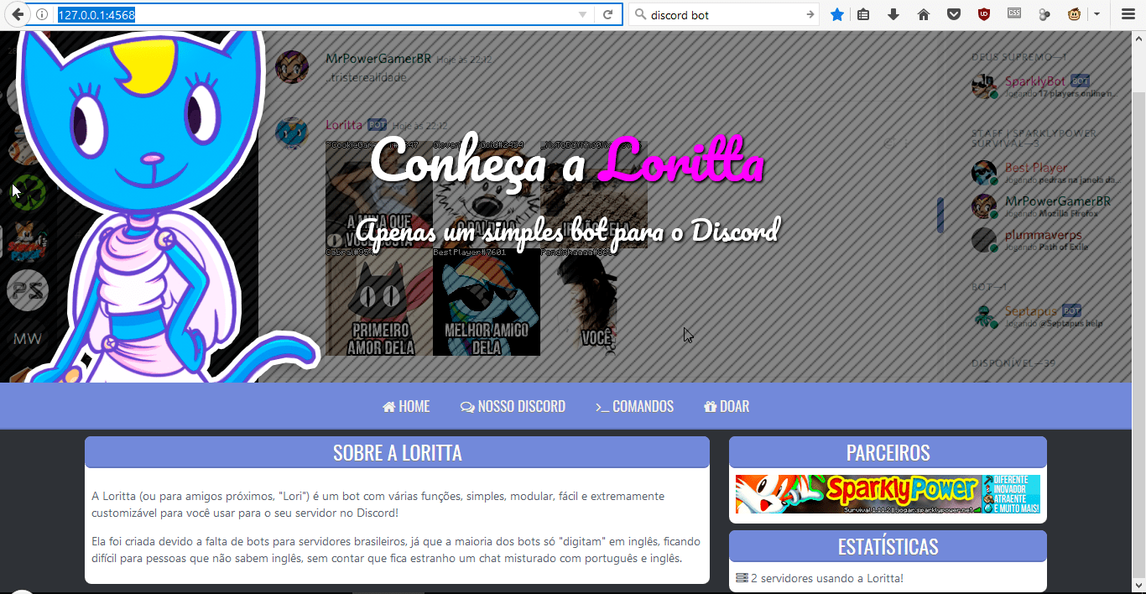Open the site information icon in address bar

[x=43, y=15]
